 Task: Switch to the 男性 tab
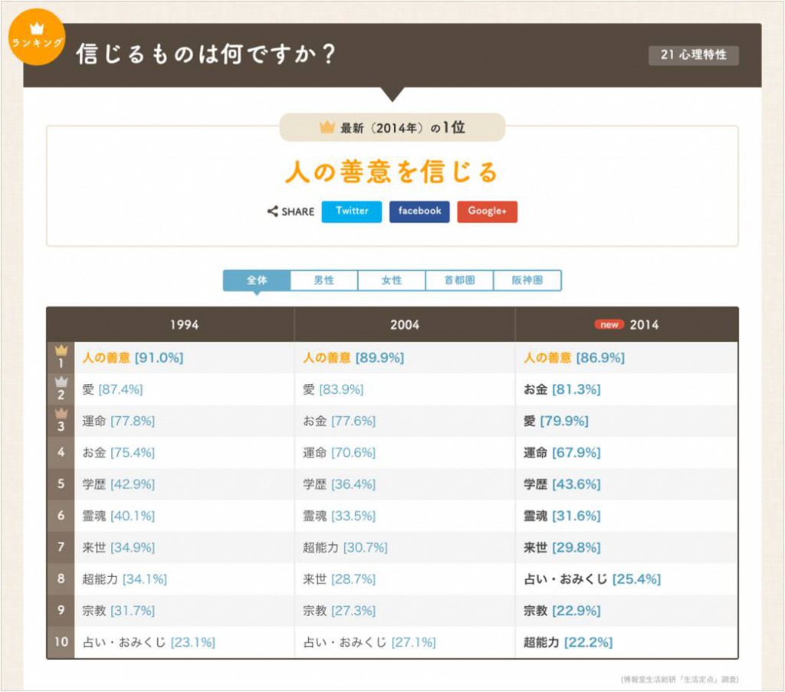pyautogui.click(x=324, y=280)
